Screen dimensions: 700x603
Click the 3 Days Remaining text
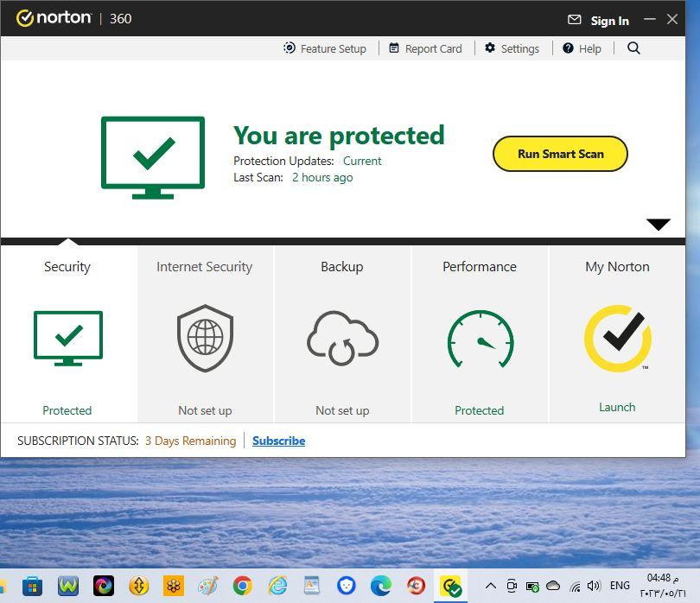point(191,441)
